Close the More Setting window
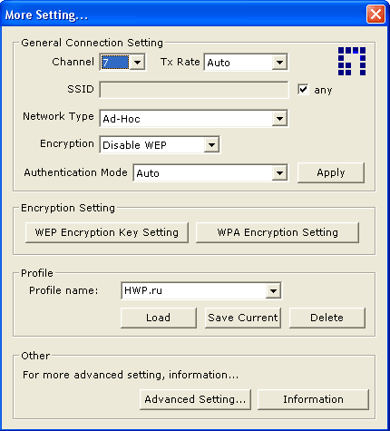390x431 pixels. [x=375, y=15]
